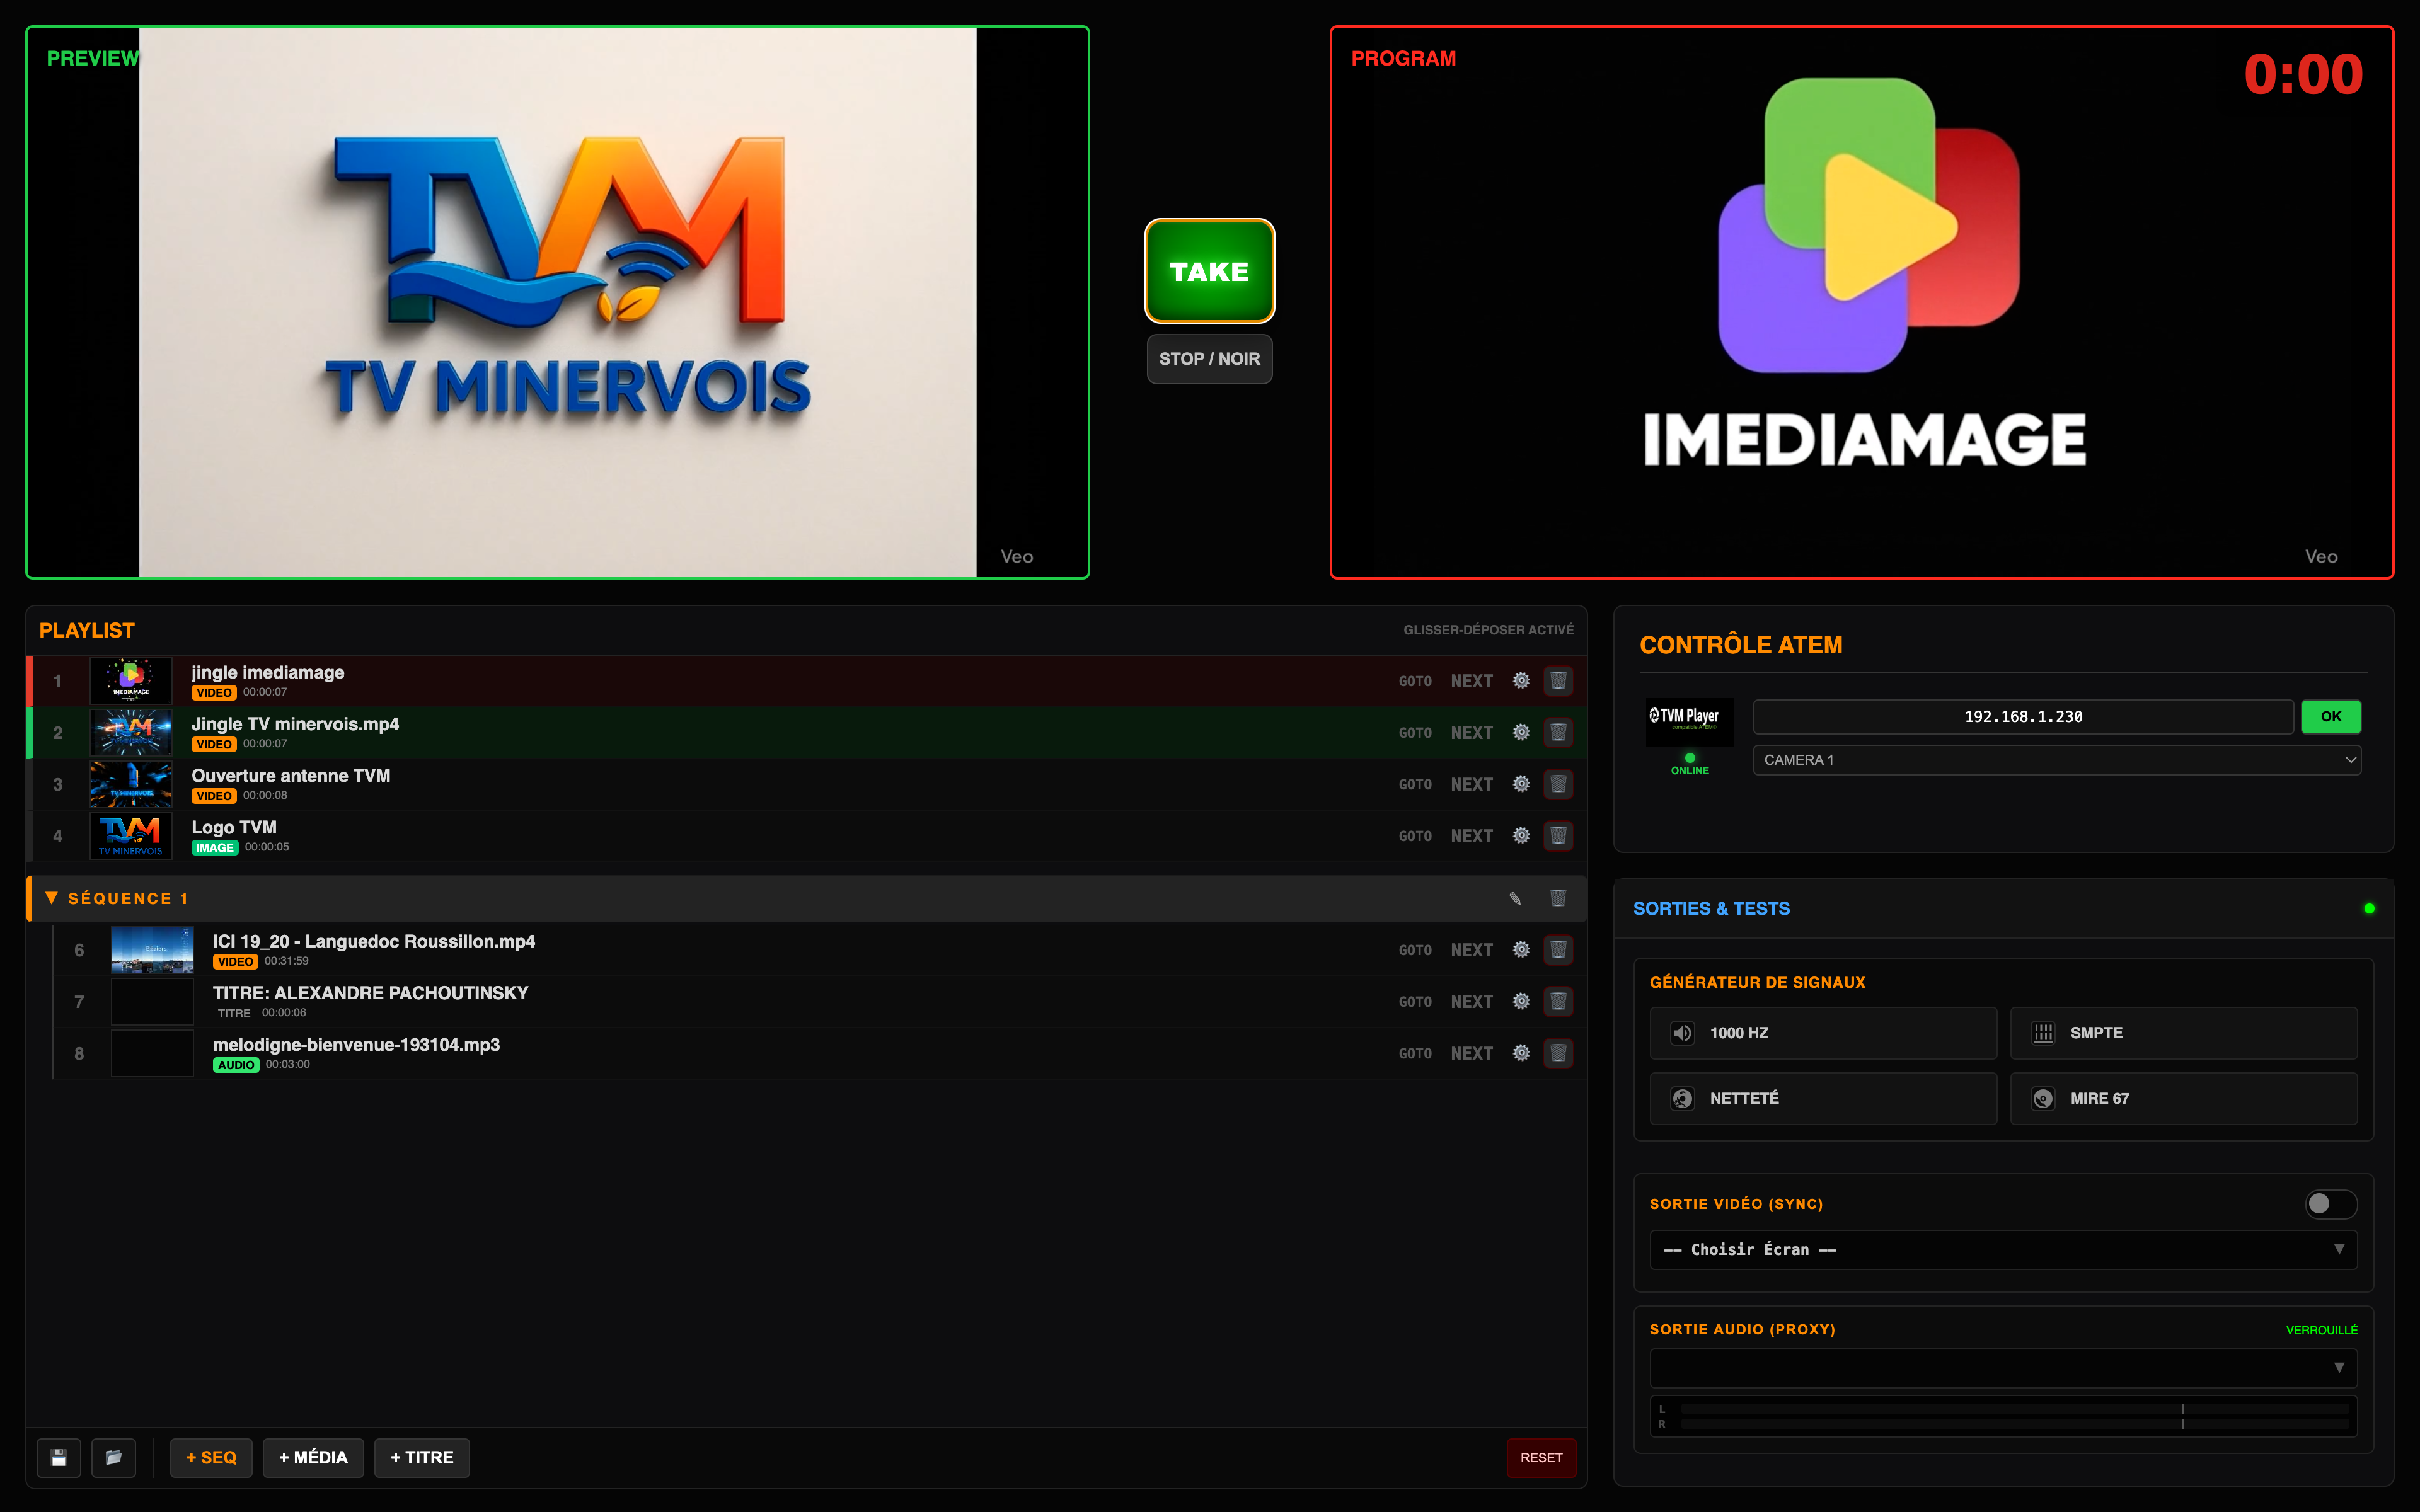Click the ATEM IP address field
The image size is (2420, 1512).
2023,717
